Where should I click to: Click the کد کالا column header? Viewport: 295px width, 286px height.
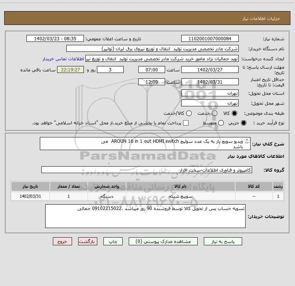pyautogui.click(x=254, y=187)
